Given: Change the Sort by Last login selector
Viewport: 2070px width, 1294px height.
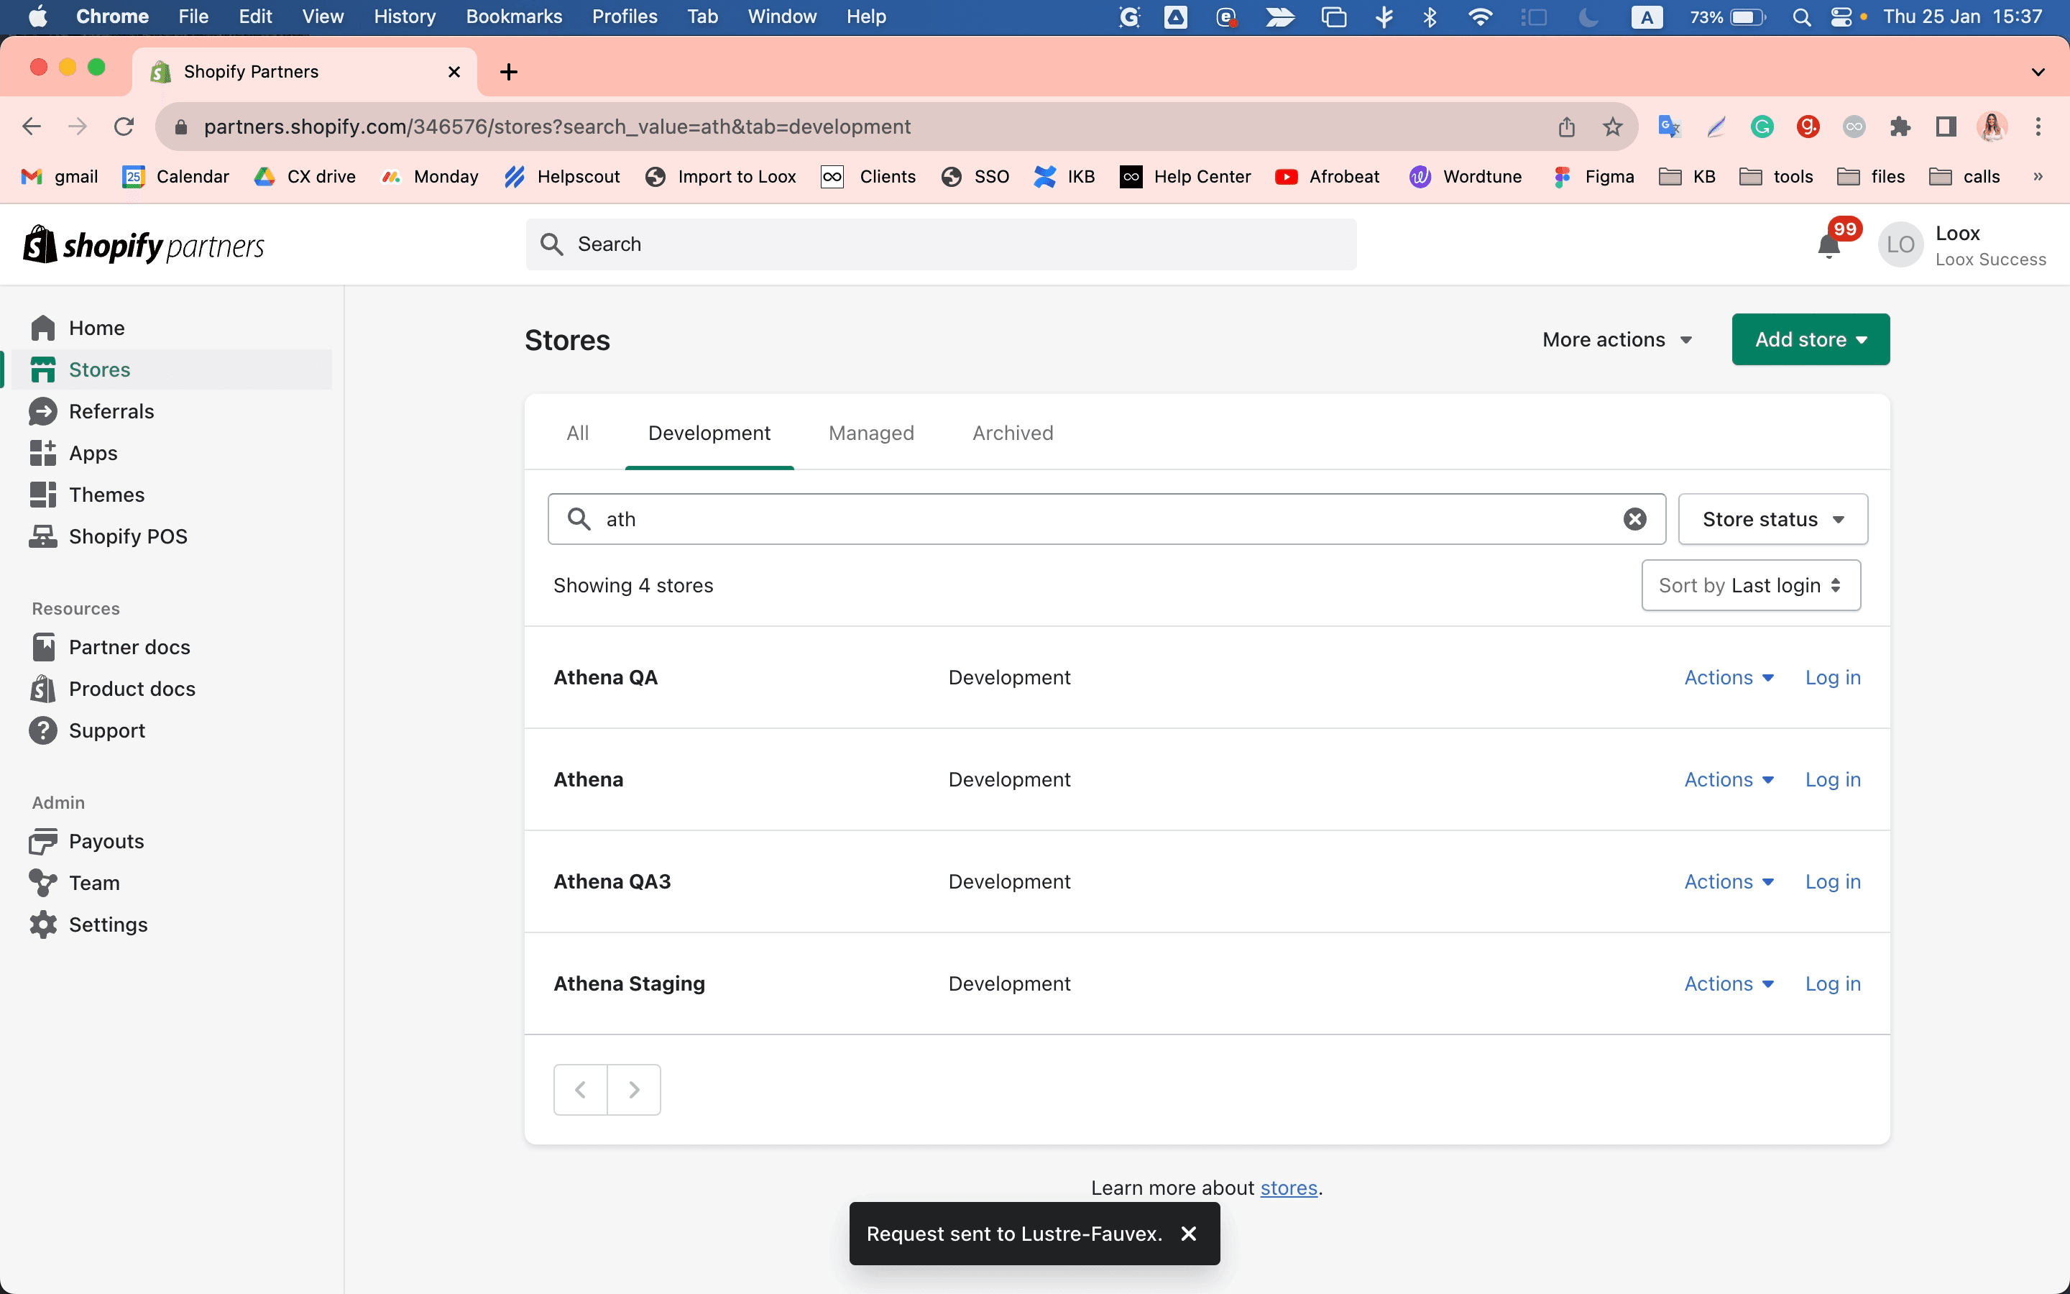Looking at the screenshot, I should tap(1751, 585).
